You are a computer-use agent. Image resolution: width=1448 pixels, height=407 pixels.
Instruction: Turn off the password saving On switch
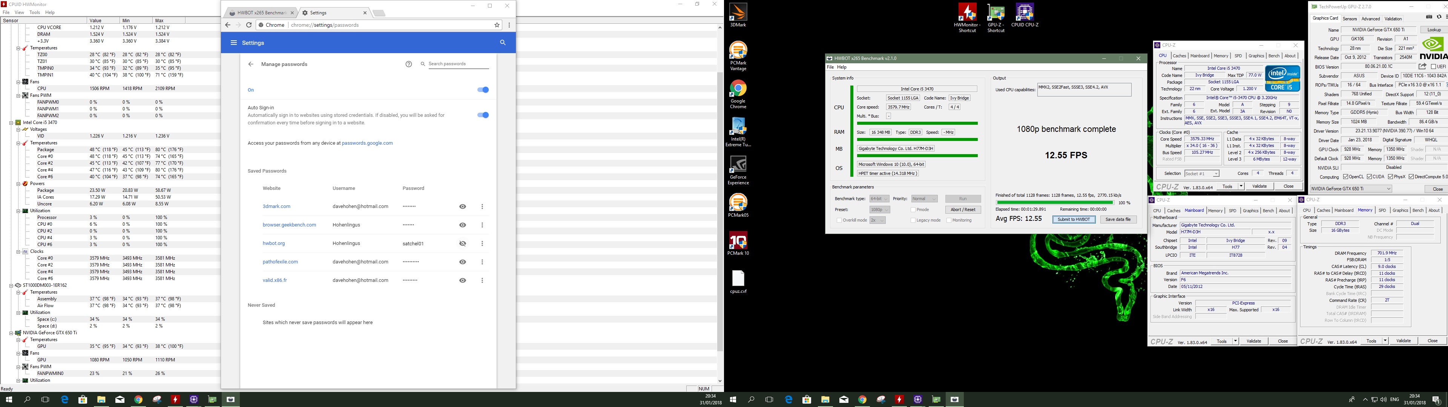483,90
